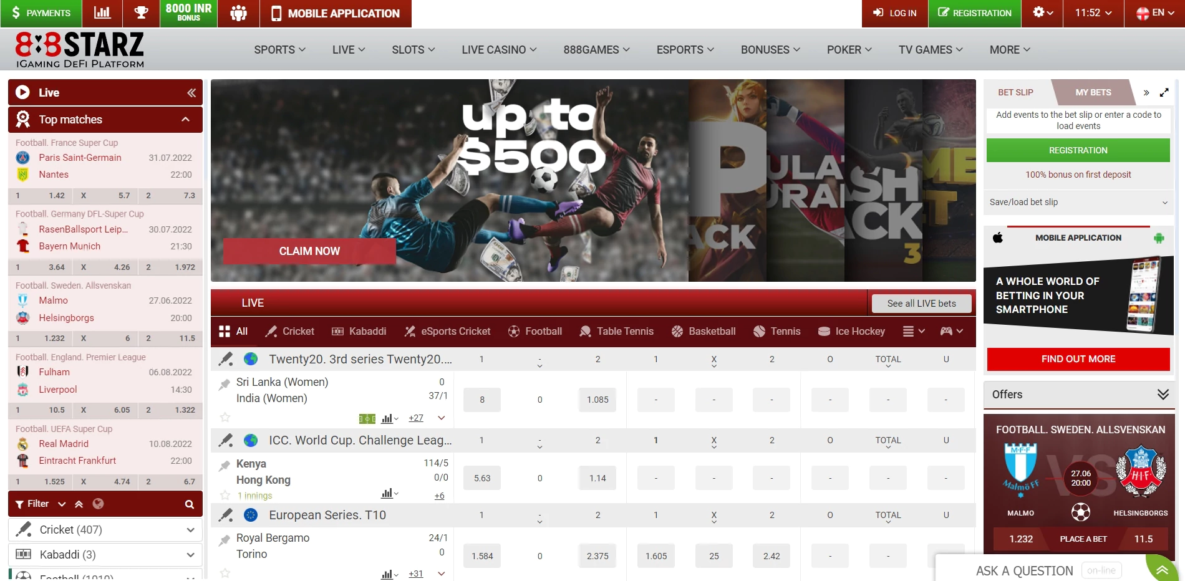The height and width of the screenshot is (581, 1185).
Task: Select the Apple mobile app icon
Action: click(x=998, y=238)
